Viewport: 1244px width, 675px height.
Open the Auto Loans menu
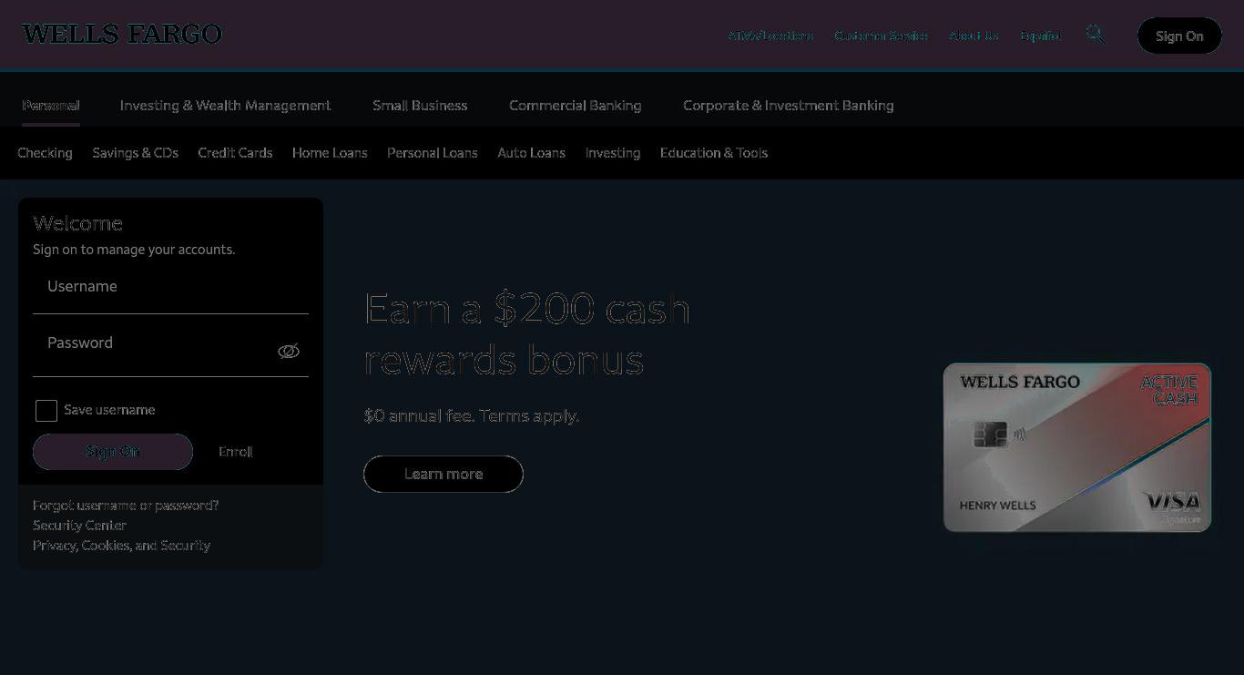(x=531, y=153)
